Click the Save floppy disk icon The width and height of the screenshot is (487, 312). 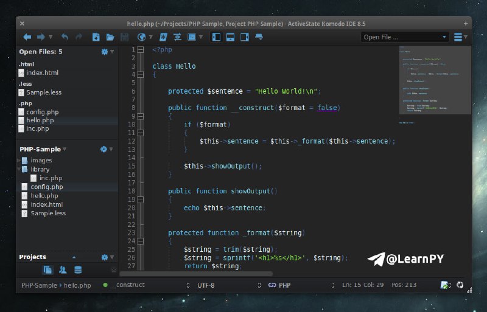click(125, 37)
